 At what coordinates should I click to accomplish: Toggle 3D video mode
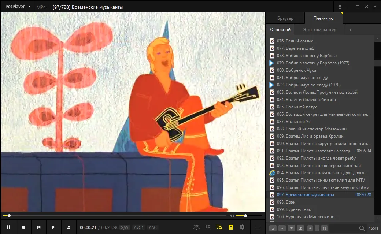tap(208, 227)
